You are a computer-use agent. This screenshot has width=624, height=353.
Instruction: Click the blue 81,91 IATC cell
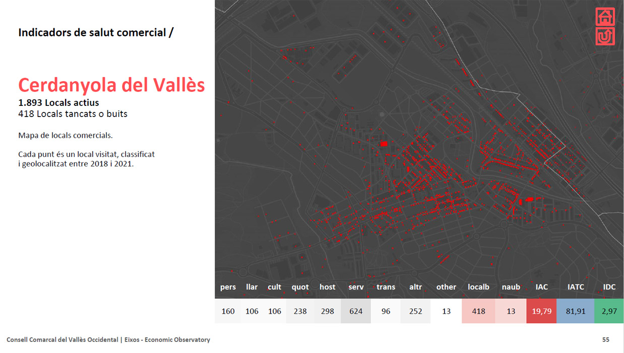tap(576, 311)
